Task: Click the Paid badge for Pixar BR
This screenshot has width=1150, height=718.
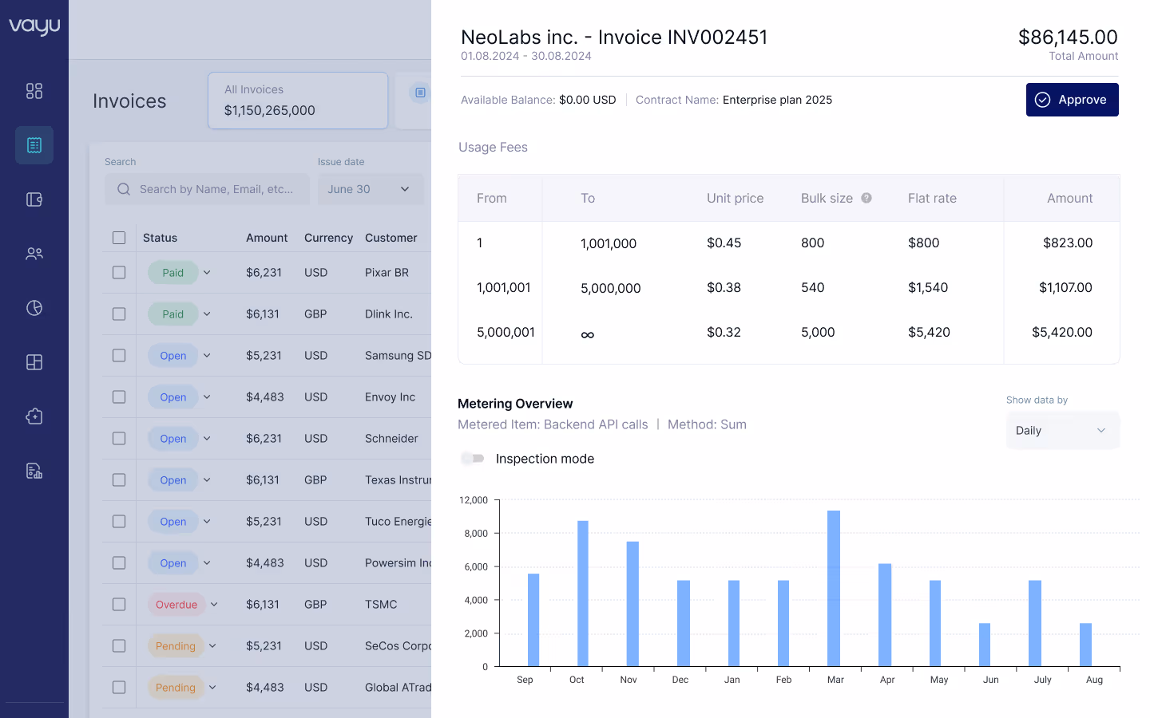Action: point(172,273)
